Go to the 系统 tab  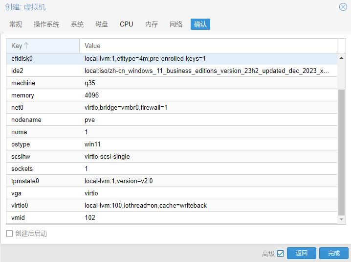coord(77,24)
